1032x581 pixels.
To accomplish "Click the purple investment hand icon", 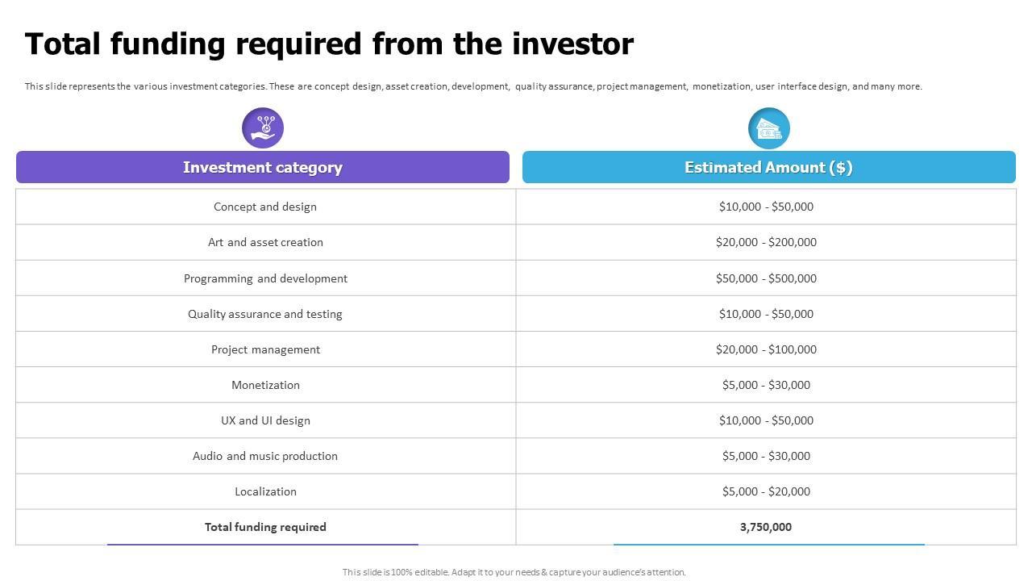I will pyautogui.click(x=263, y=127).
